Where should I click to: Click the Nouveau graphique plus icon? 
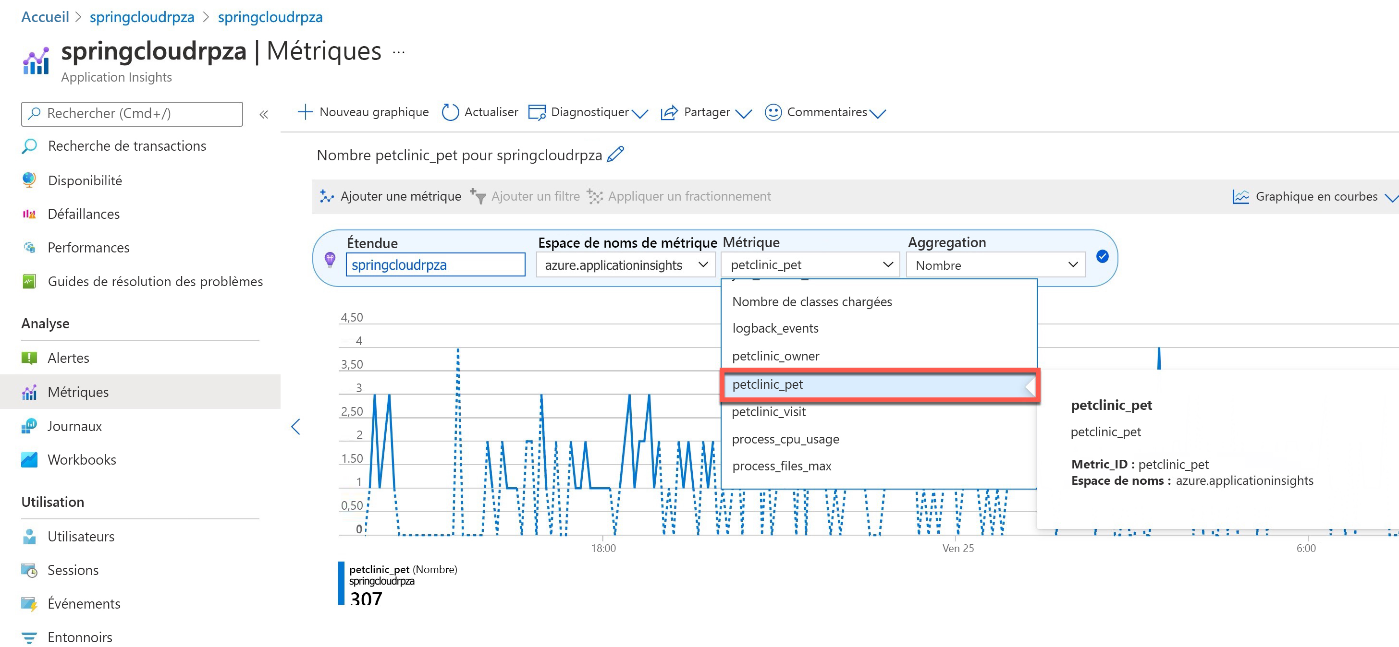[x=305, y=112]
